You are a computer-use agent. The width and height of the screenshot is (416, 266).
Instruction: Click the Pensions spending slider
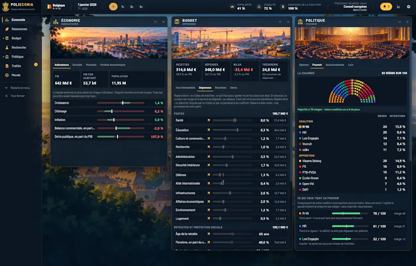click(232, 243)
